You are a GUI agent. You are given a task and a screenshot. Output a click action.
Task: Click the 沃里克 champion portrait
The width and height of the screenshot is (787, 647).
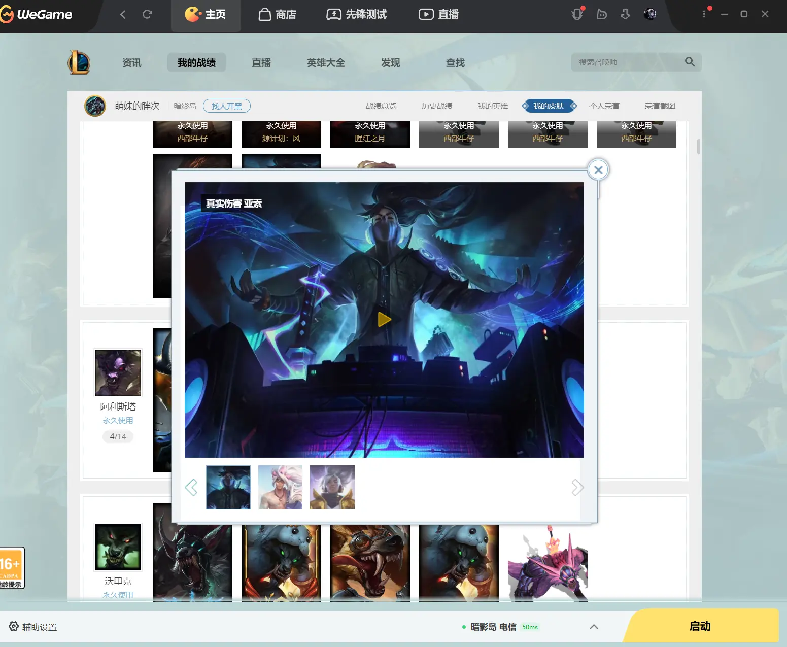click(x=118, y=547)
